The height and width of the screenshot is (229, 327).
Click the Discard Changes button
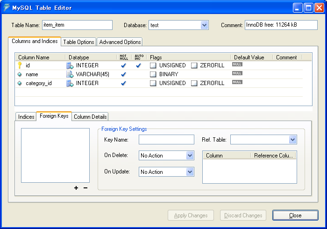click(243, 215)
